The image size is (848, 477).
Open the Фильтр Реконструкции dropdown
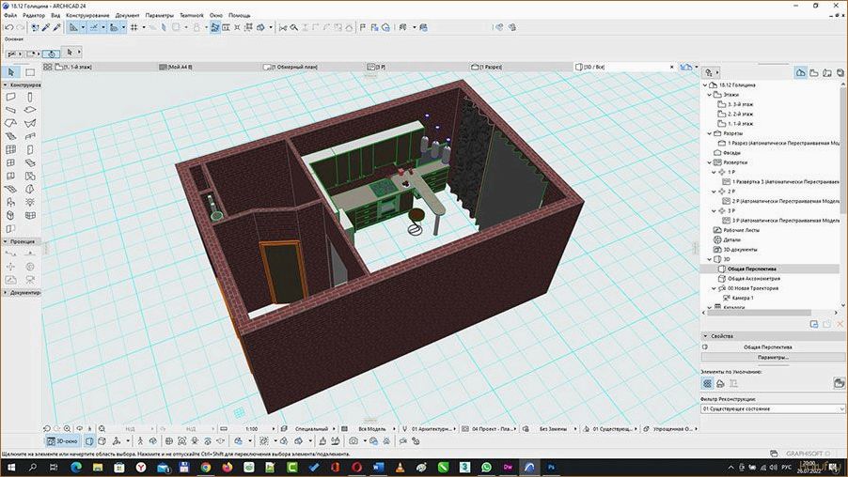click(x=773, y=409)
